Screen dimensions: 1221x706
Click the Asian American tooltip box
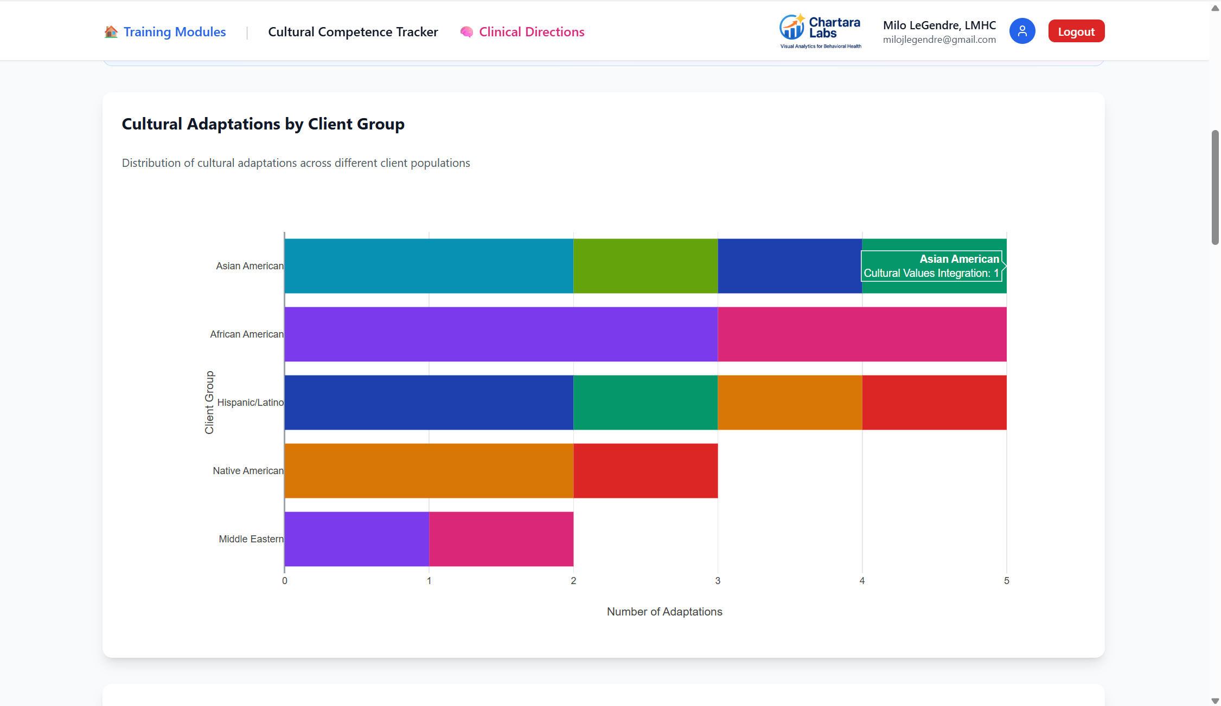(x=931, y=266)
